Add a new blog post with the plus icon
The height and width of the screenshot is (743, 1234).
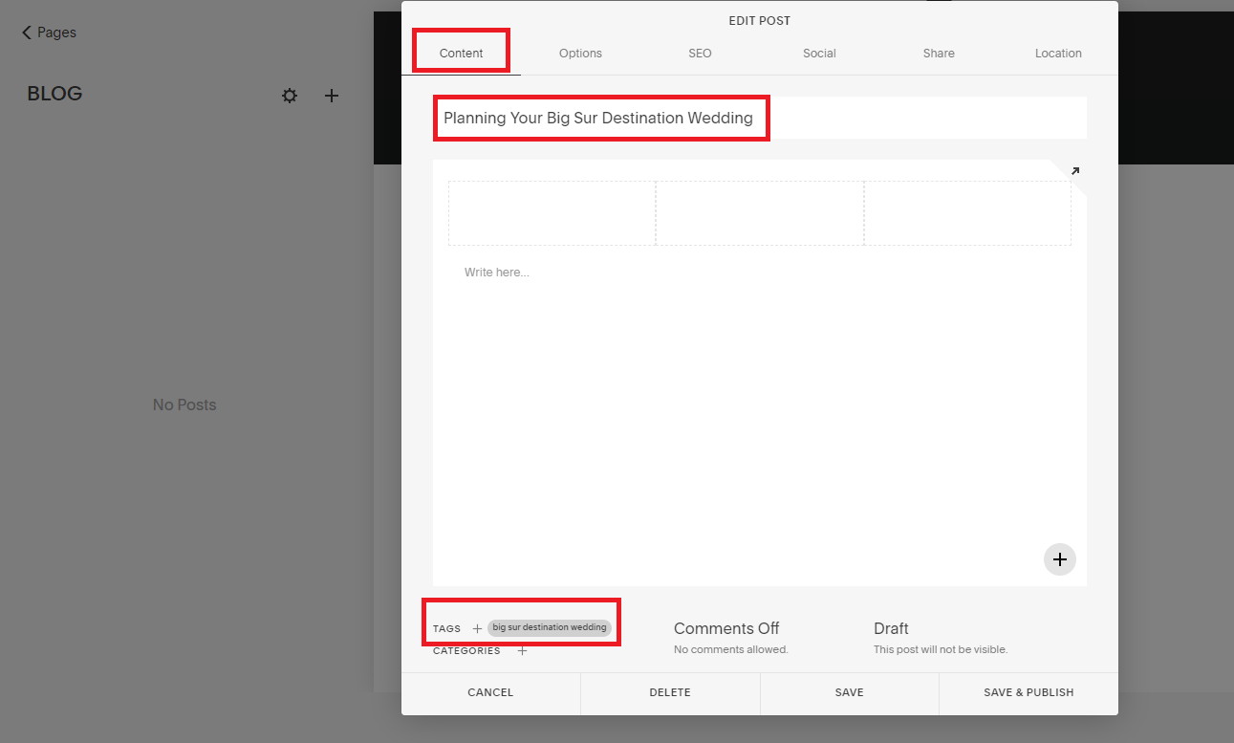pos(332,96)
